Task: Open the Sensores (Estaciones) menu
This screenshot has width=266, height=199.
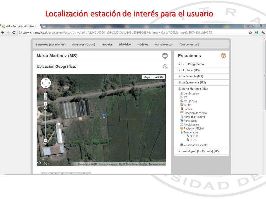Action: pos(50,44)
